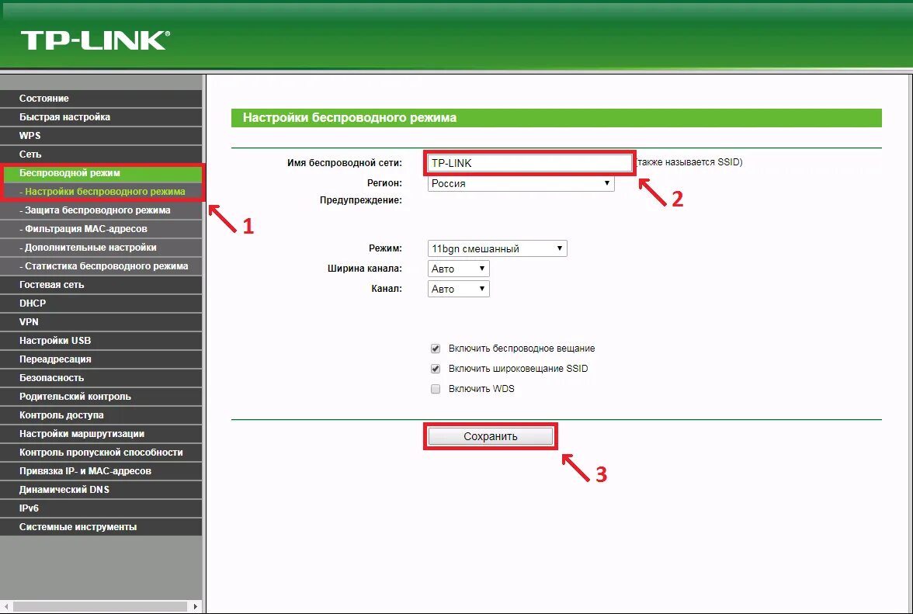This screenshot has height=614, width=913.
Task: View Статистика беспроводного режима
Action: pyautogui.click(x=101, y=266)
